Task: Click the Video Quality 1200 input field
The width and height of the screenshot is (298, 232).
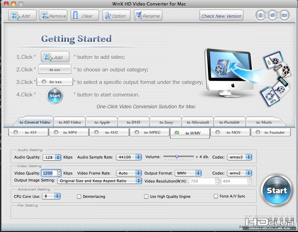Action: 49,173
